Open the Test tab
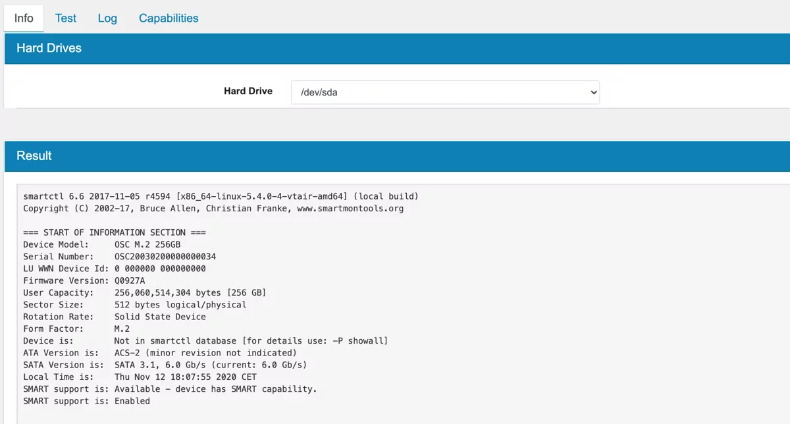This screenshot has width=790, height=424. (66, 18)
